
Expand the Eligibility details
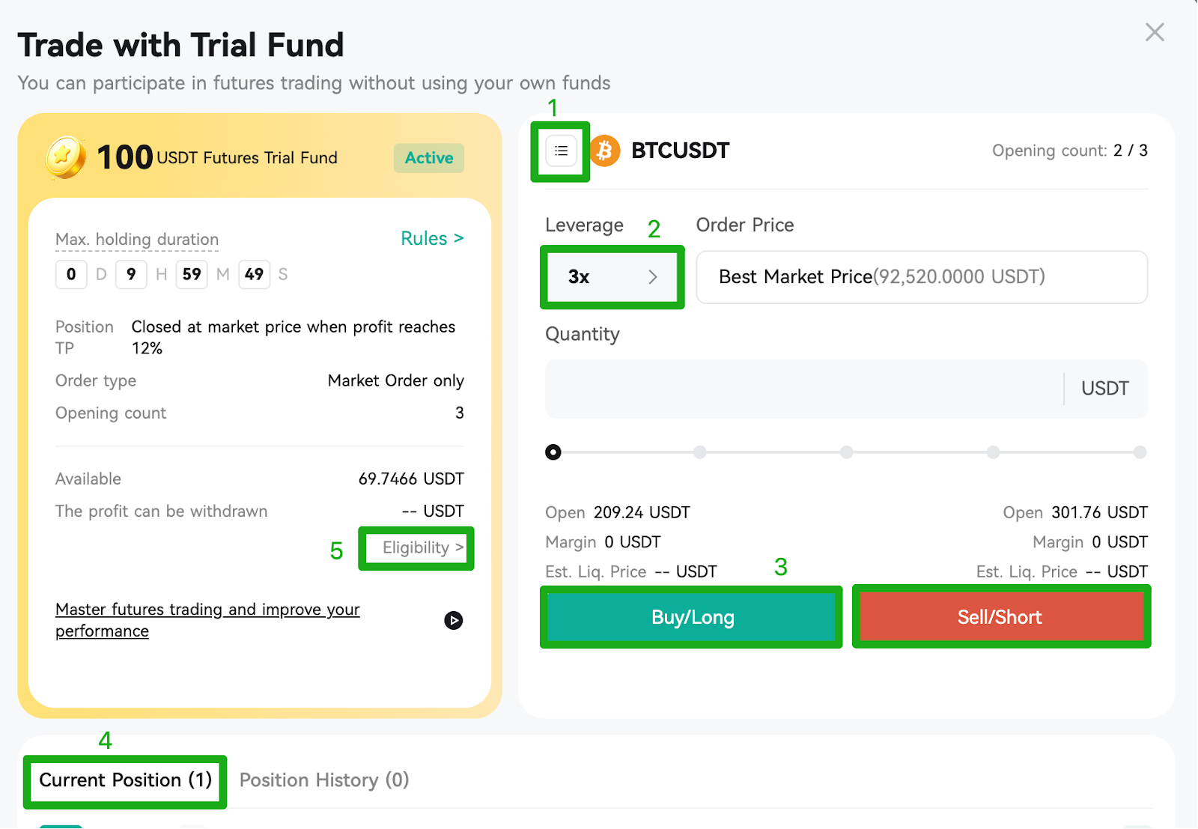423,547
